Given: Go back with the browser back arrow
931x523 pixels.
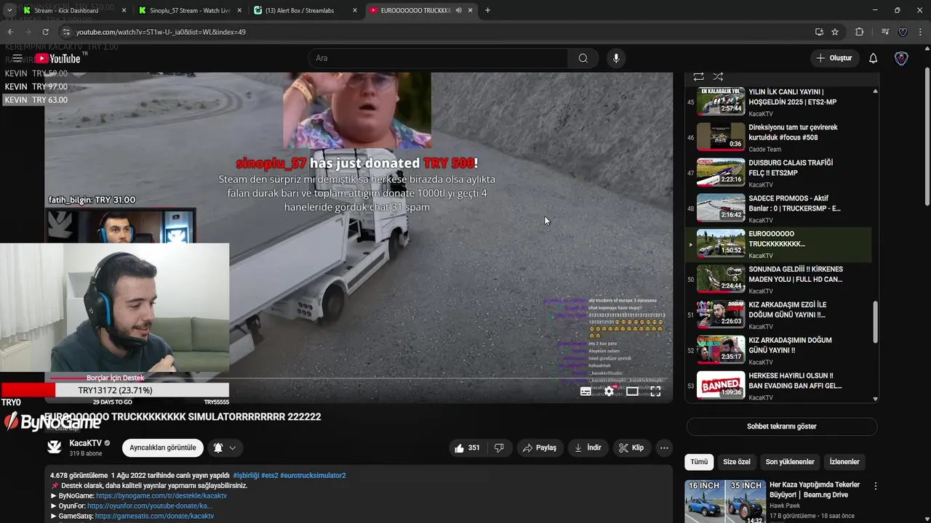Looking at the screenshot, I should 10,32.
